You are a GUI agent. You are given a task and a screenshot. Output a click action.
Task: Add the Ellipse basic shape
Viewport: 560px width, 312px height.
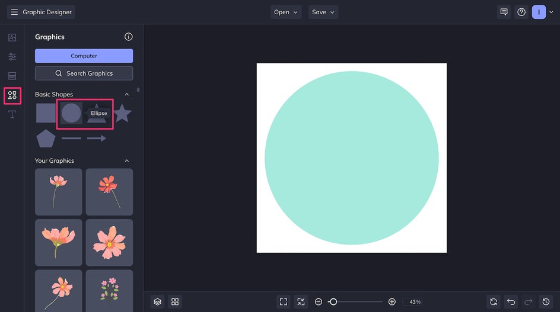pyautogui.click(x=71, y=113)
